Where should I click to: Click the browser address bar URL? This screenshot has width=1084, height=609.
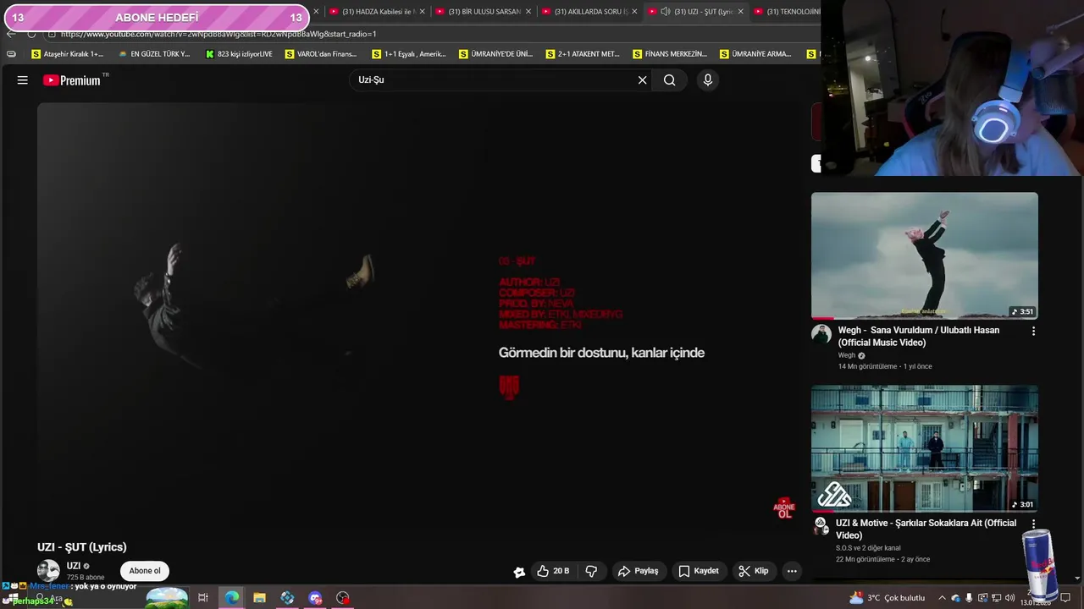(x=218, y=34)
